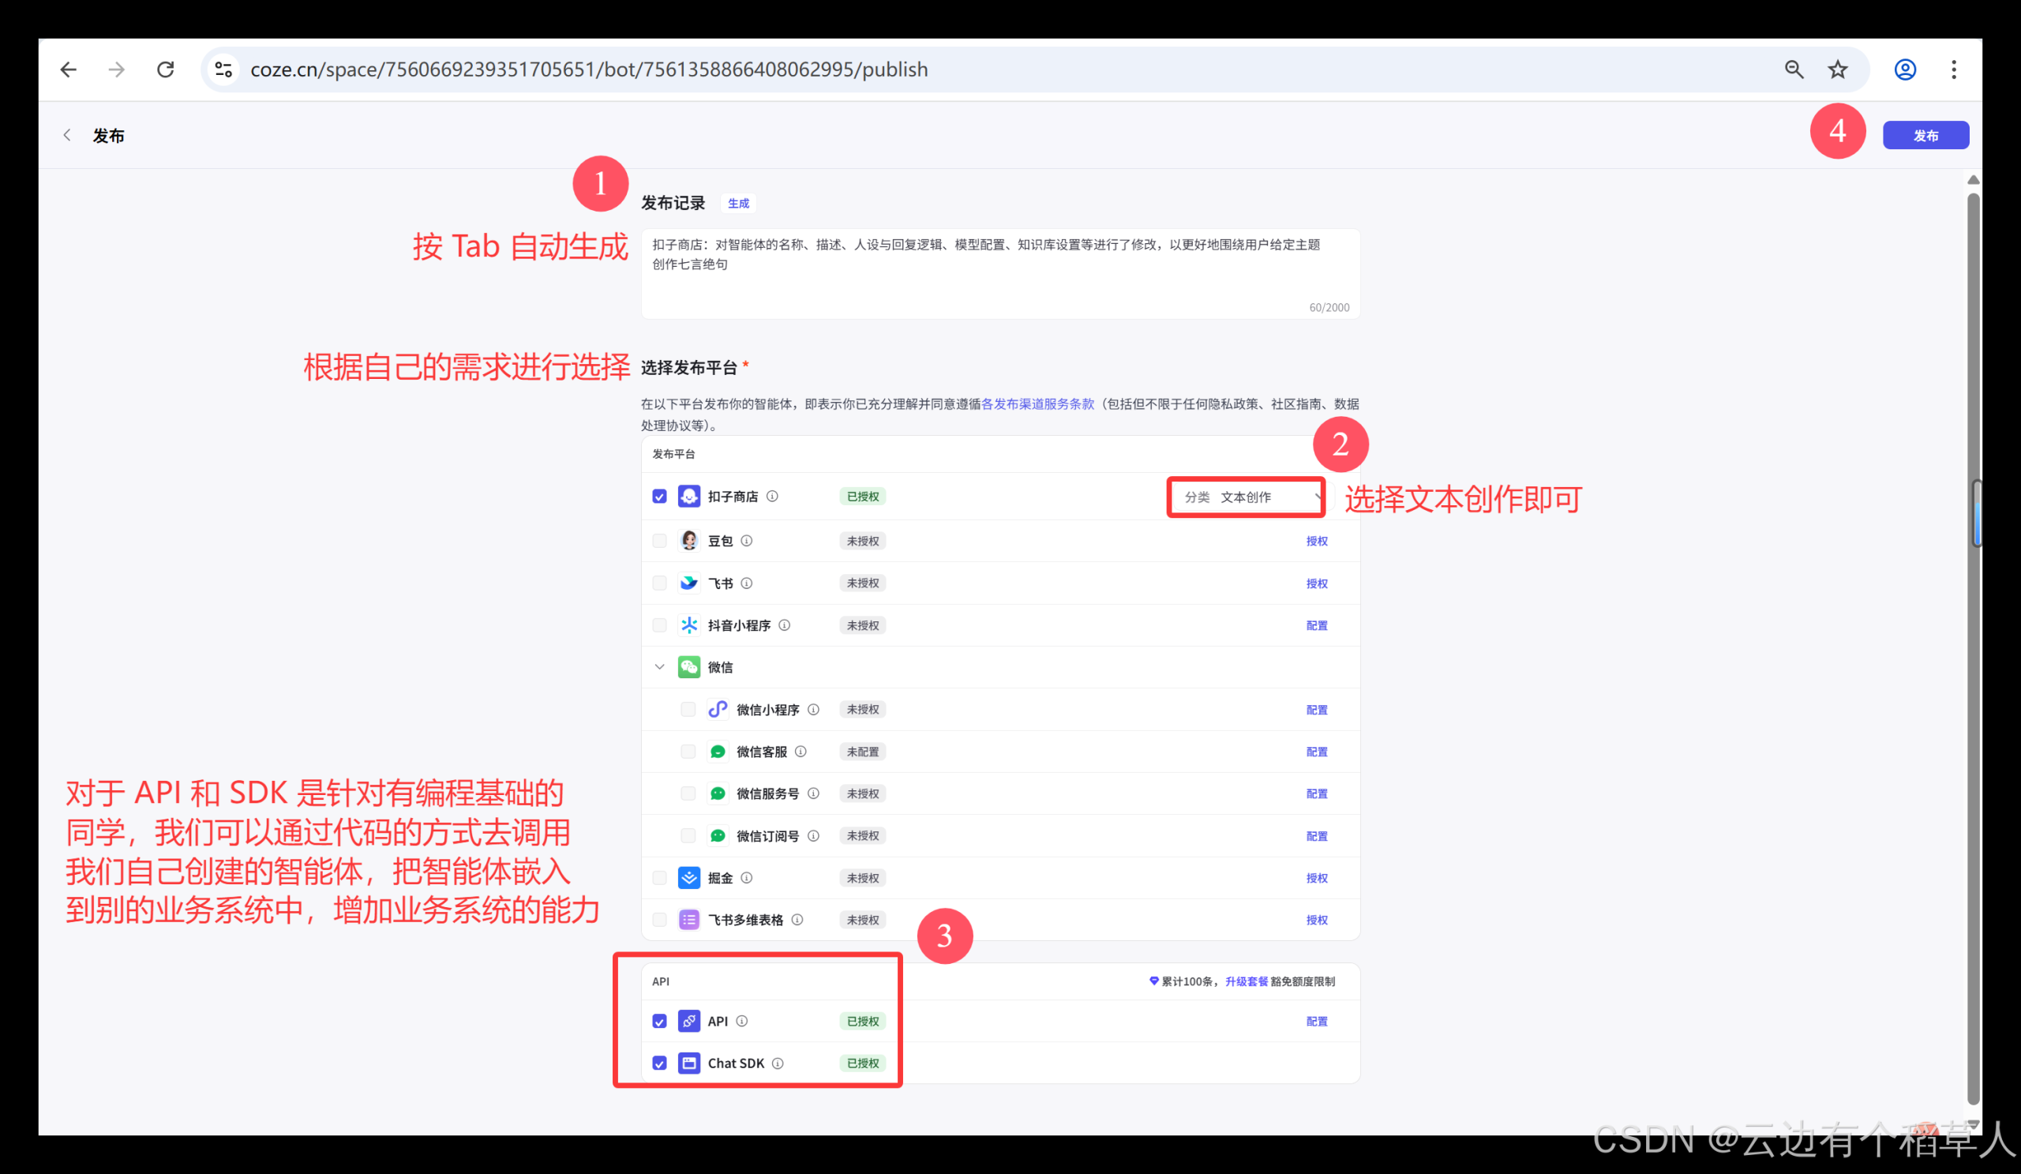Screen dimensions: 2021x1174
Task: Click the 掘金 platform icon
Action: coord(690,877)
